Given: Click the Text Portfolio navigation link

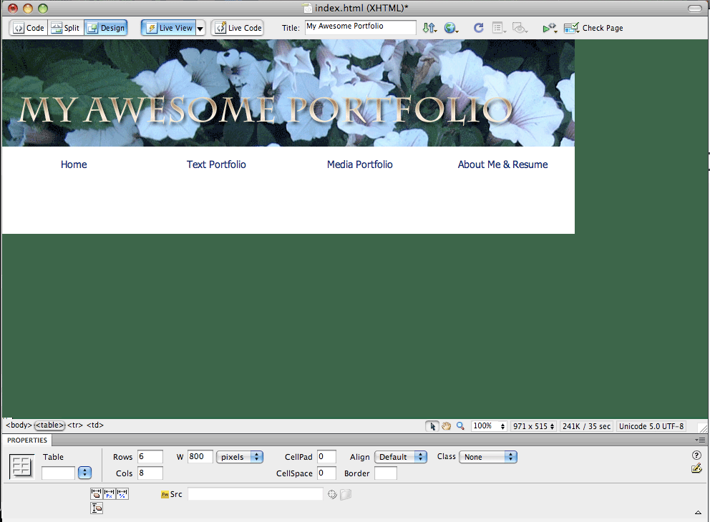Looking at the screenshot, I should [216, 164].
